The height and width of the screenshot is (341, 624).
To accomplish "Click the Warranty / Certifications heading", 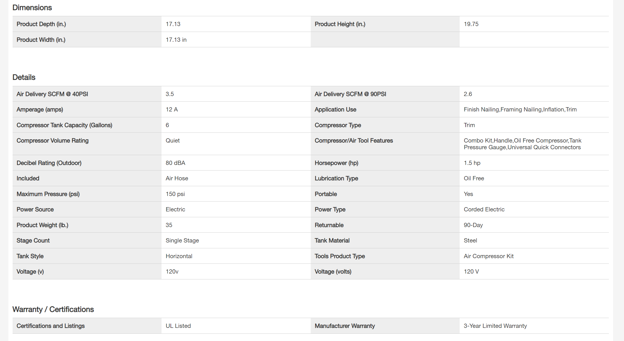I will pos(53,309).
